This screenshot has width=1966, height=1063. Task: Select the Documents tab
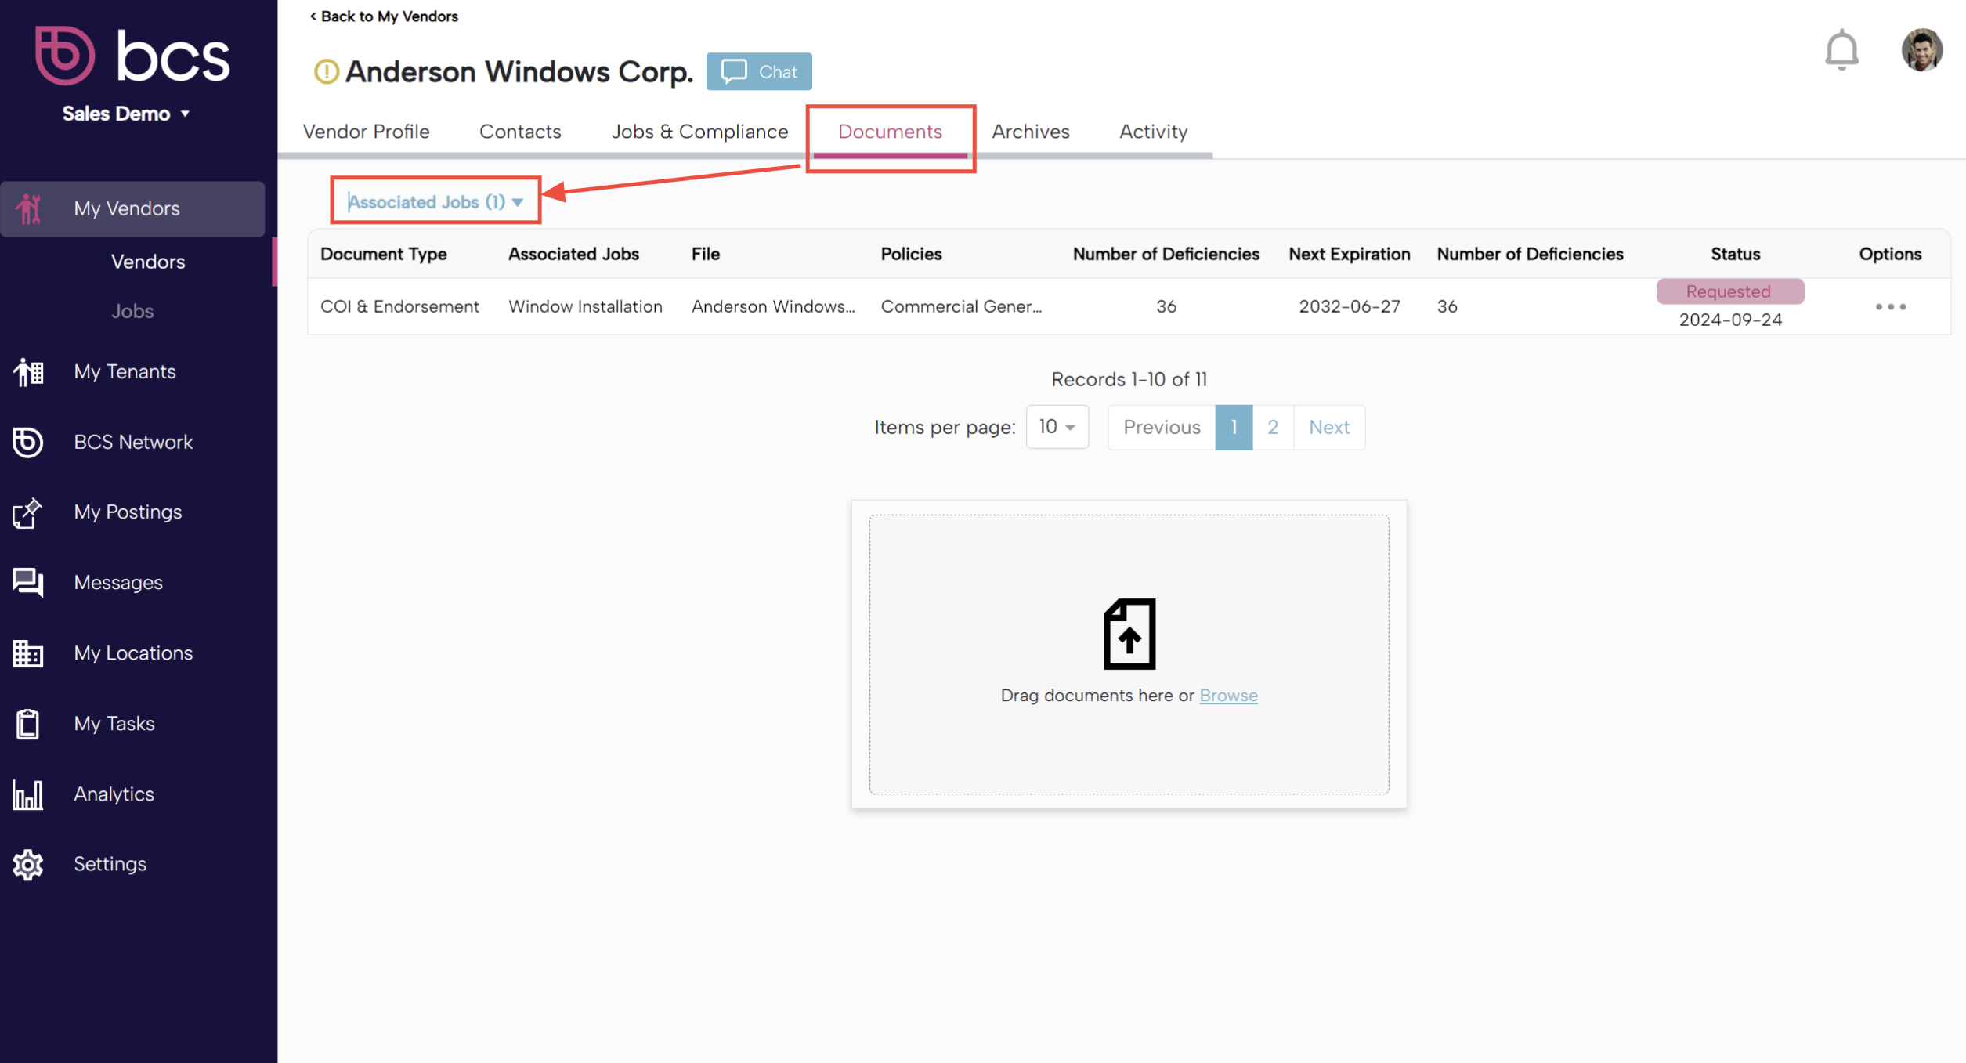[890, 132]
